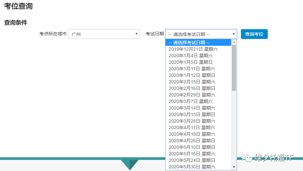Select 2020年2月29日 星期六 option

(198, 95)
